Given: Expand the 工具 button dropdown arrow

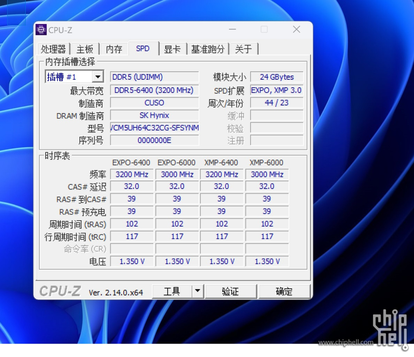Looking at the screenshot, I should [x=198, y=291].
